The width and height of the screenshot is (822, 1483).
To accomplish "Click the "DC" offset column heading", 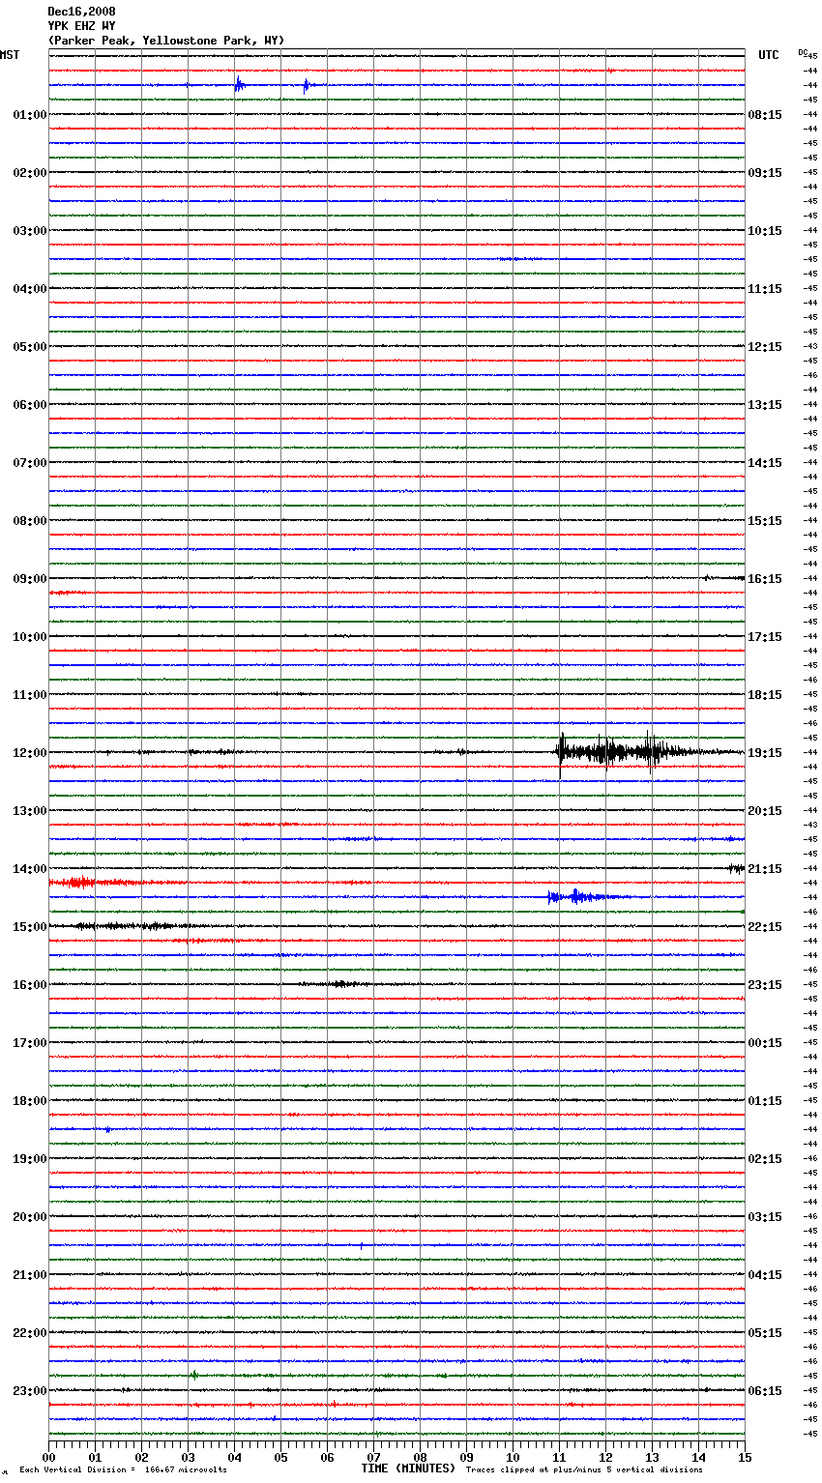I will click(803, 52).
